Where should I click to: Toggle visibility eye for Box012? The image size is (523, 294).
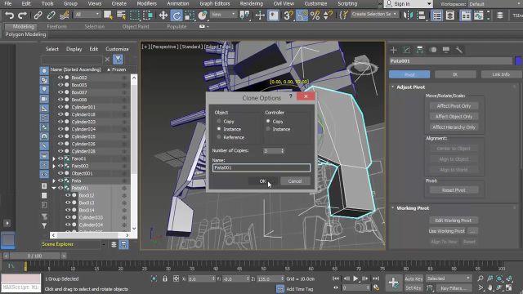(x=68, y=195)
